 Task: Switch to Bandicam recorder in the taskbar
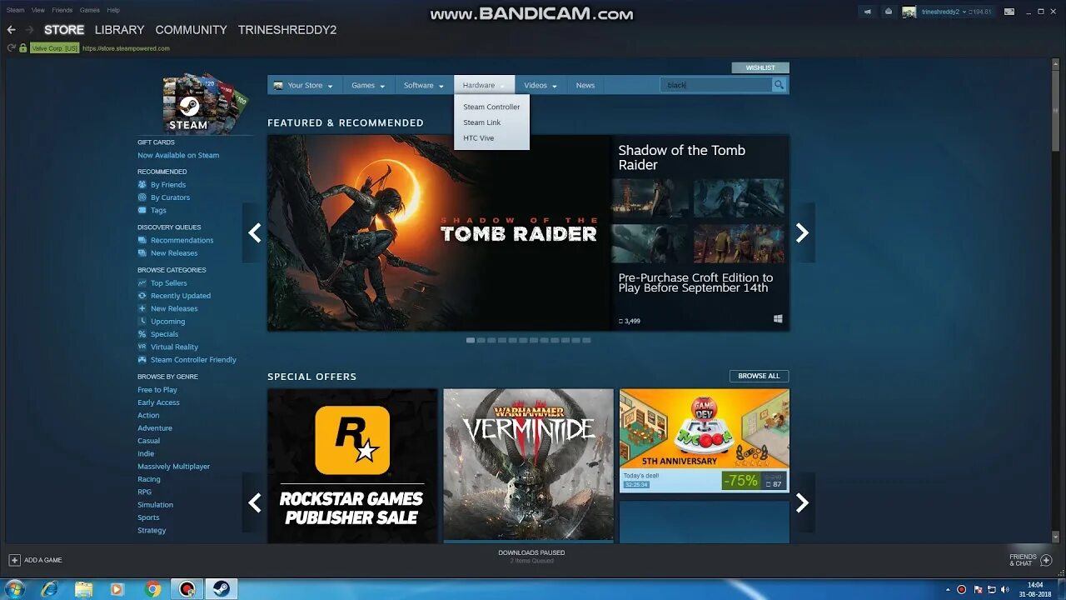click(187, 589)
